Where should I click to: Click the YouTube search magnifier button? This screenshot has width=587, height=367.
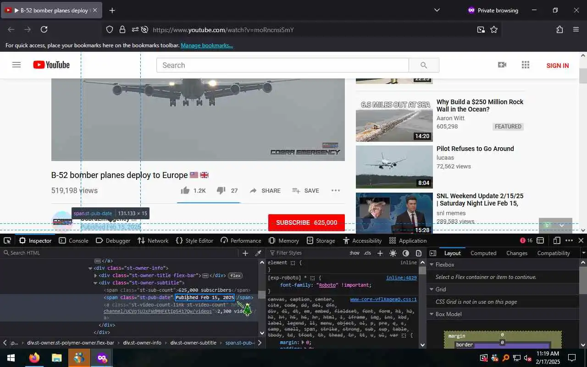(x=424, y=65)
